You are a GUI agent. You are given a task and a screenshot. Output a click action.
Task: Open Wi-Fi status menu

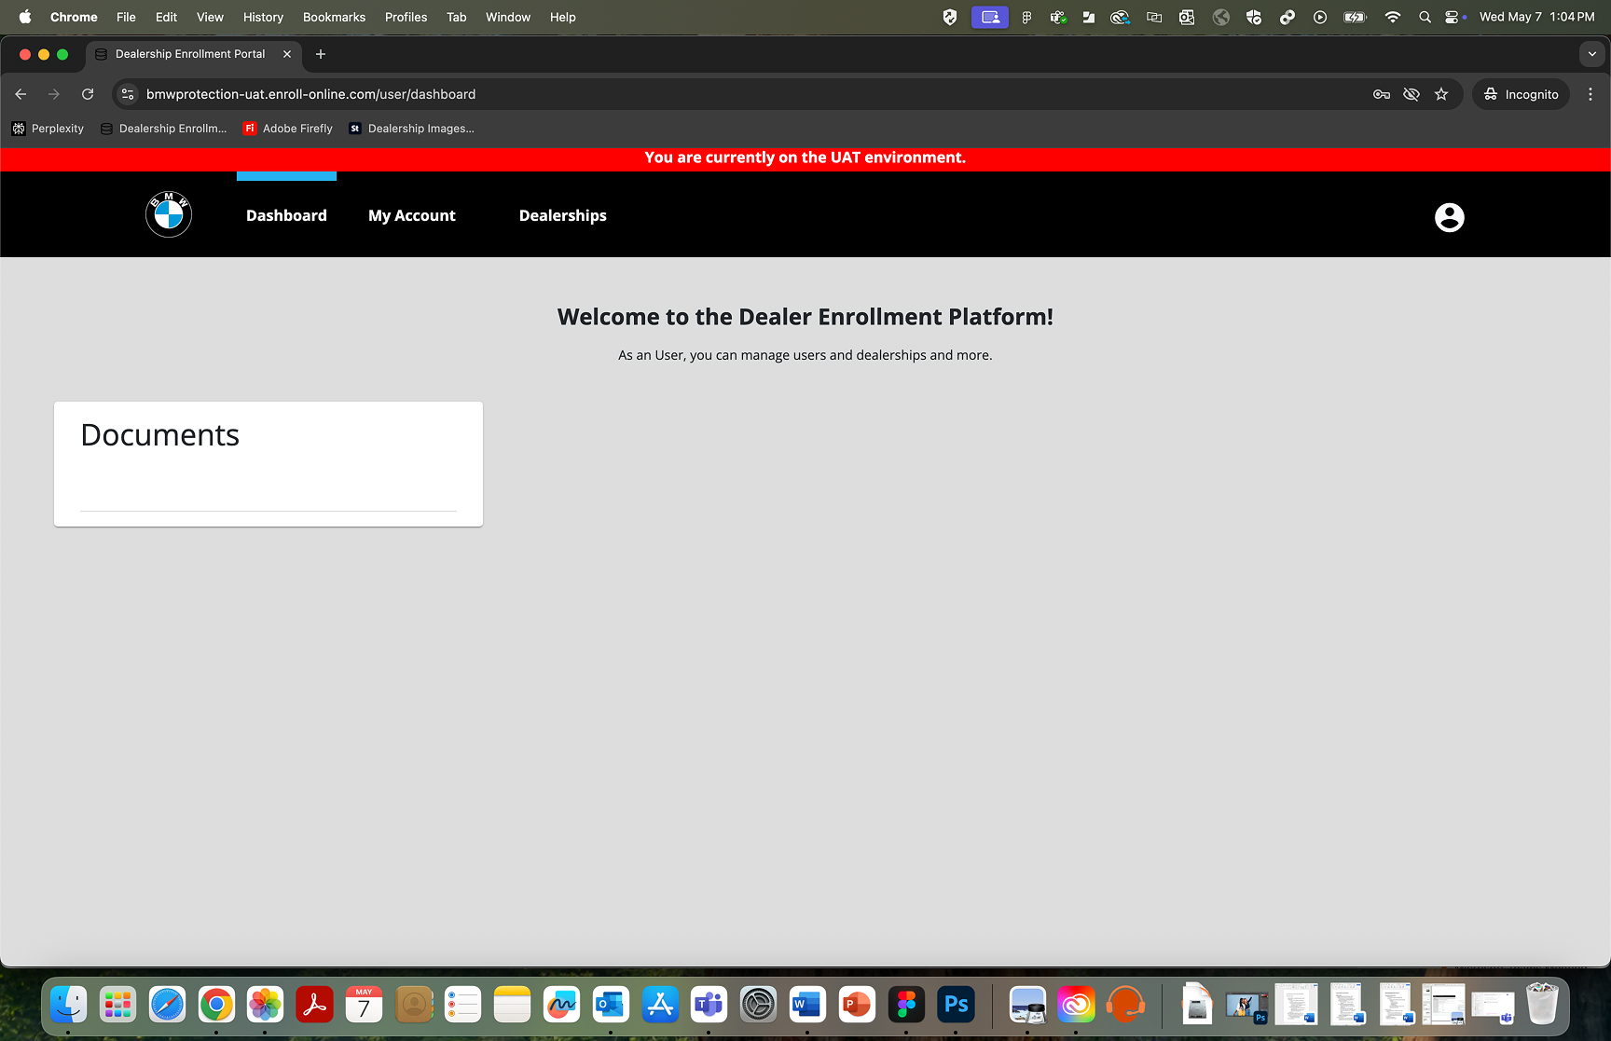point(1392,17)
